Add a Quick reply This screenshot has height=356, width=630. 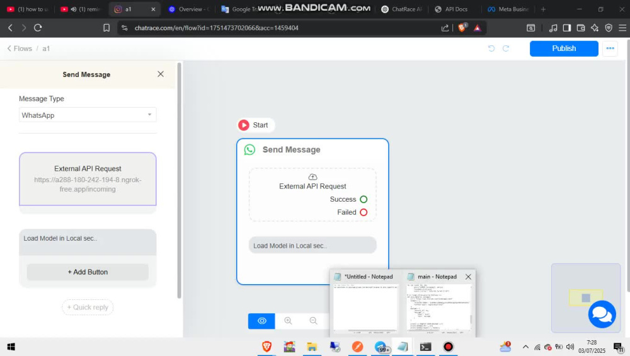coord(88,307)
